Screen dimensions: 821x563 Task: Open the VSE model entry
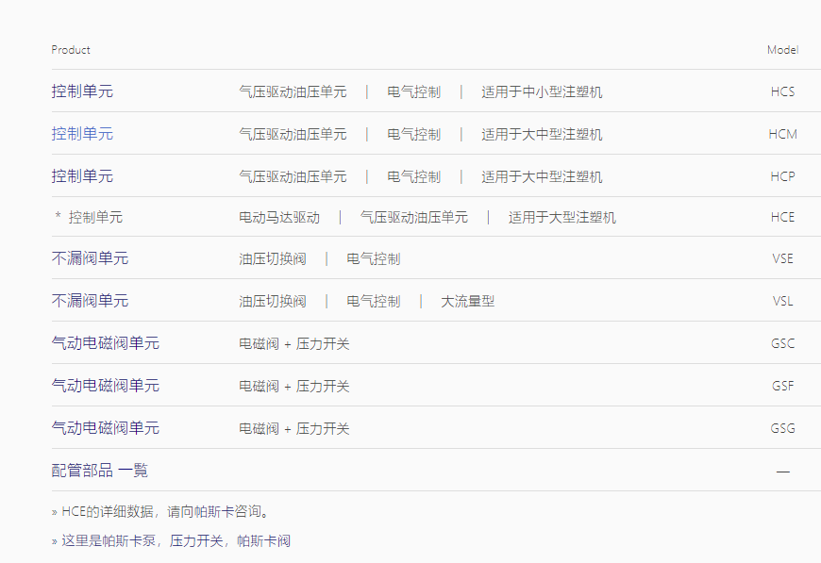tap(782, 258)
